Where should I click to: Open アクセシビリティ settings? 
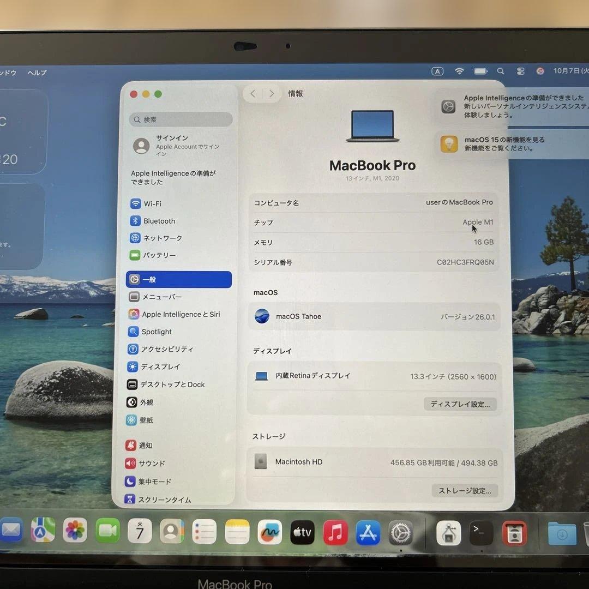166,349
